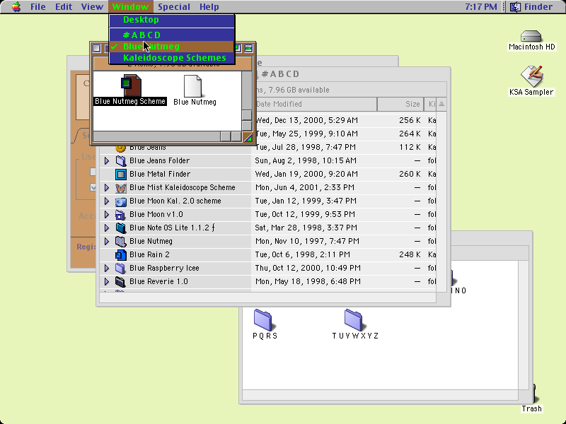Click up arrow of Blue Nutmeg vertical scrollbar
This screenshot has height=424, width=566.
pyautogui.click(x=246, y=115)
